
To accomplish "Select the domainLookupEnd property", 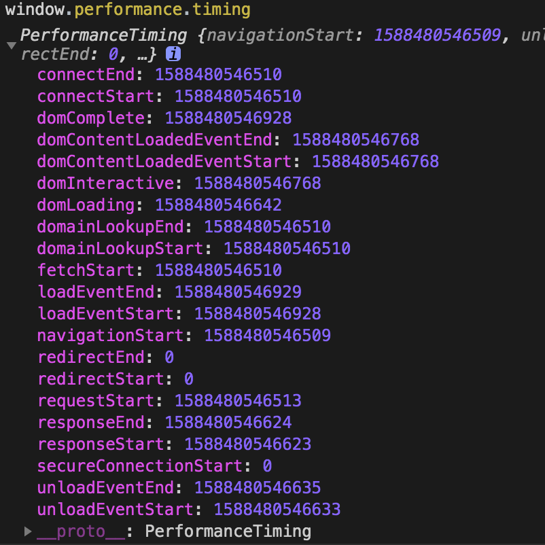I will tap(110, 227).
